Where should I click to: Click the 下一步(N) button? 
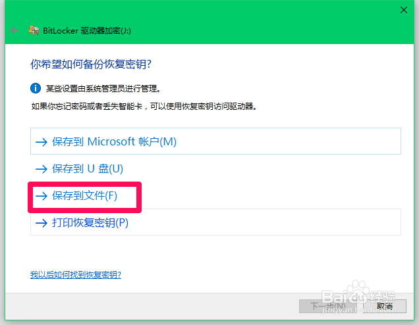pyautogui.click(x=328, y=306)
